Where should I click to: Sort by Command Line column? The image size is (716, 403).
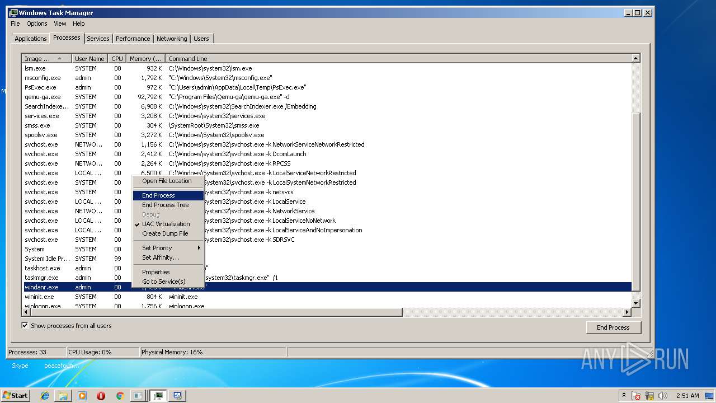[x=398, y=59]
